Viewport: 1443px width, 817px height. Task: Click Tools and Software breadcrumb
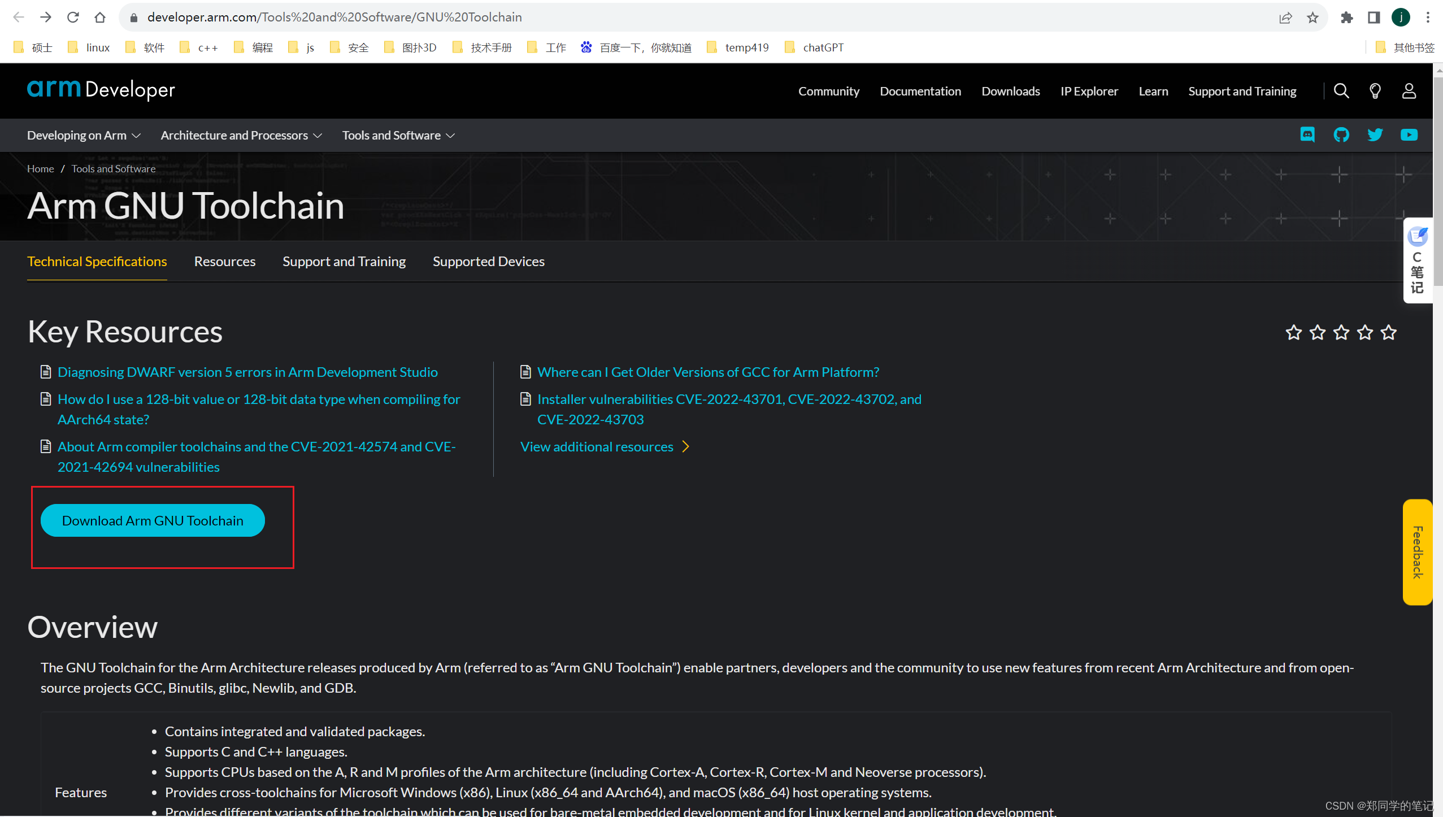(114, 169)
